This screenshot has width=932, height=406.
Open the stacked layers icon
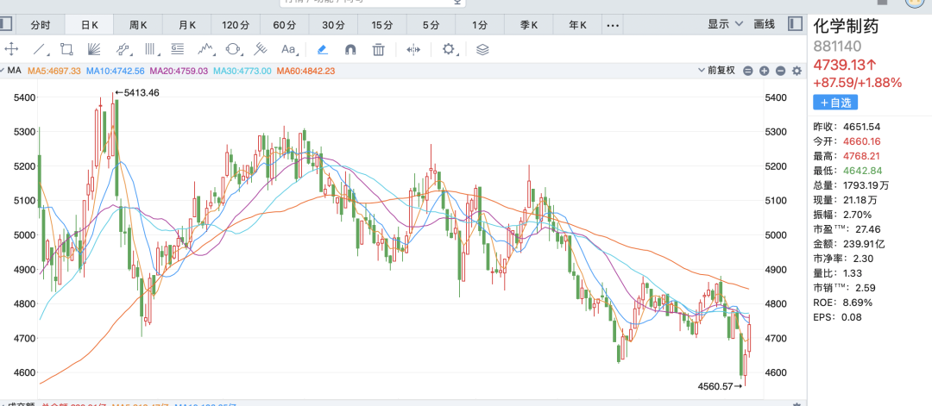pyautogui.click(x=482, y=49)
